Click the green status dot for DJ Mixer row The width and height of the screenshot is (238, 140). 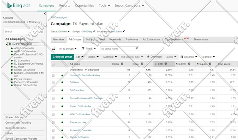pos(62,82)
